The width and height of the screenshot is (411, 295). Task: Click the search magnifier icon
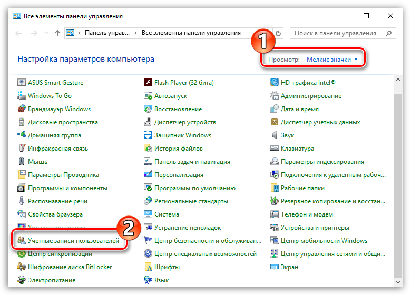pyautogui.click(x=389, y=33)
